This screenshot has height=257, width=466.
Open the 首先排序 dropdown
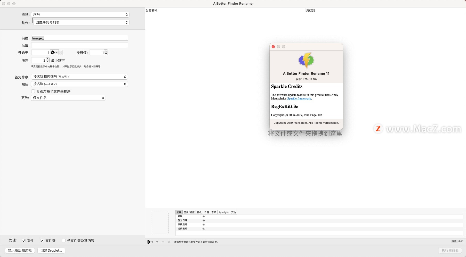(79, 77)
